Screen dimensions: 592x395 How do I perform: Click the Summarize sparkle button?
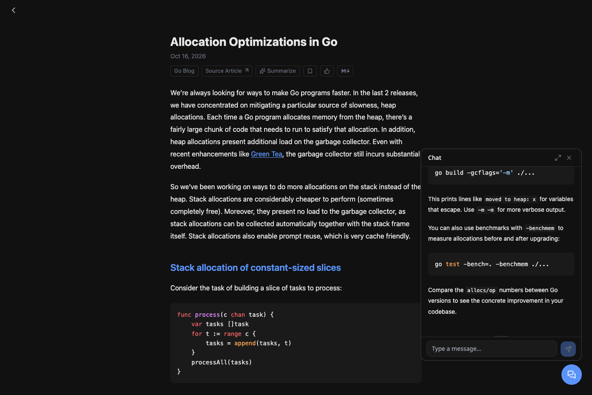point(278,71)
